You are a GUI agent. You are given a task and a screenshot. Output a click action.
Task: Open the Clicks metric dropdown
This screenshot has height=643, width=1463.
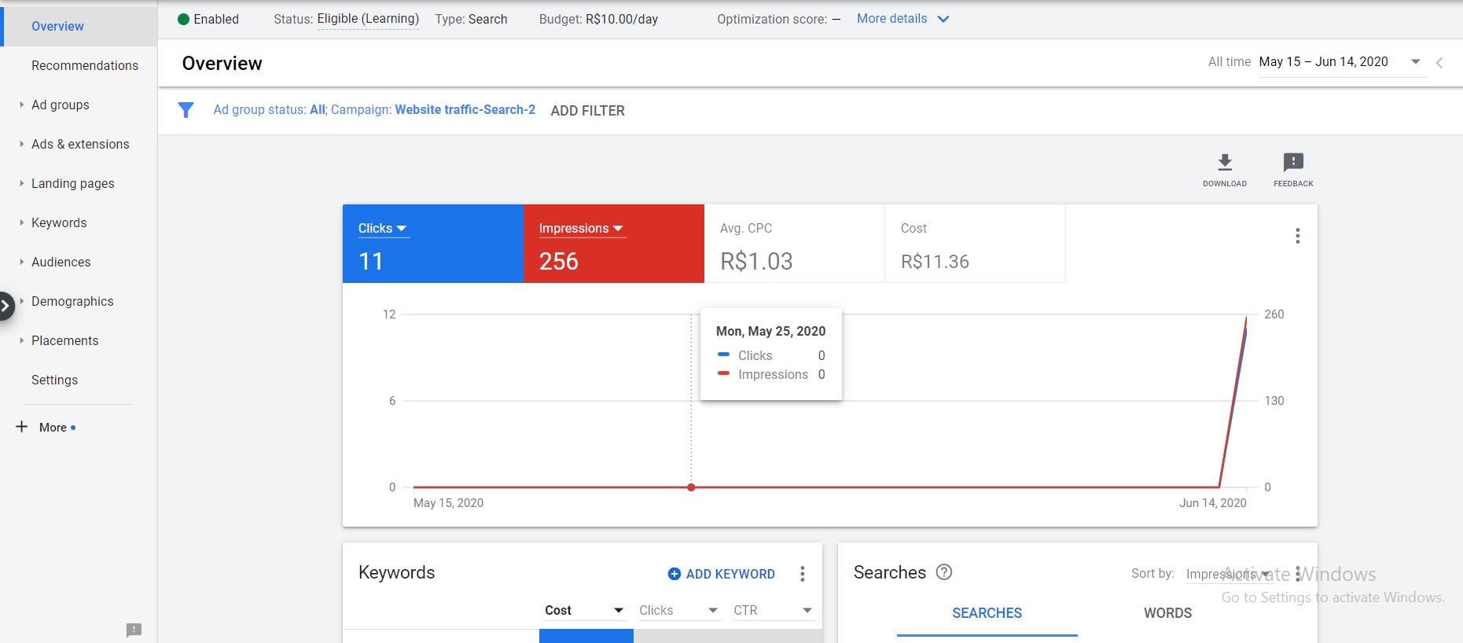coord(383,229)
